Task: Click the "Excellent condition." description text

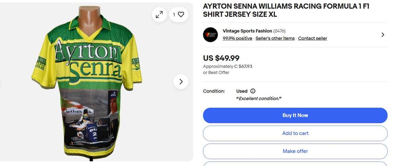Action: point(259,99)
